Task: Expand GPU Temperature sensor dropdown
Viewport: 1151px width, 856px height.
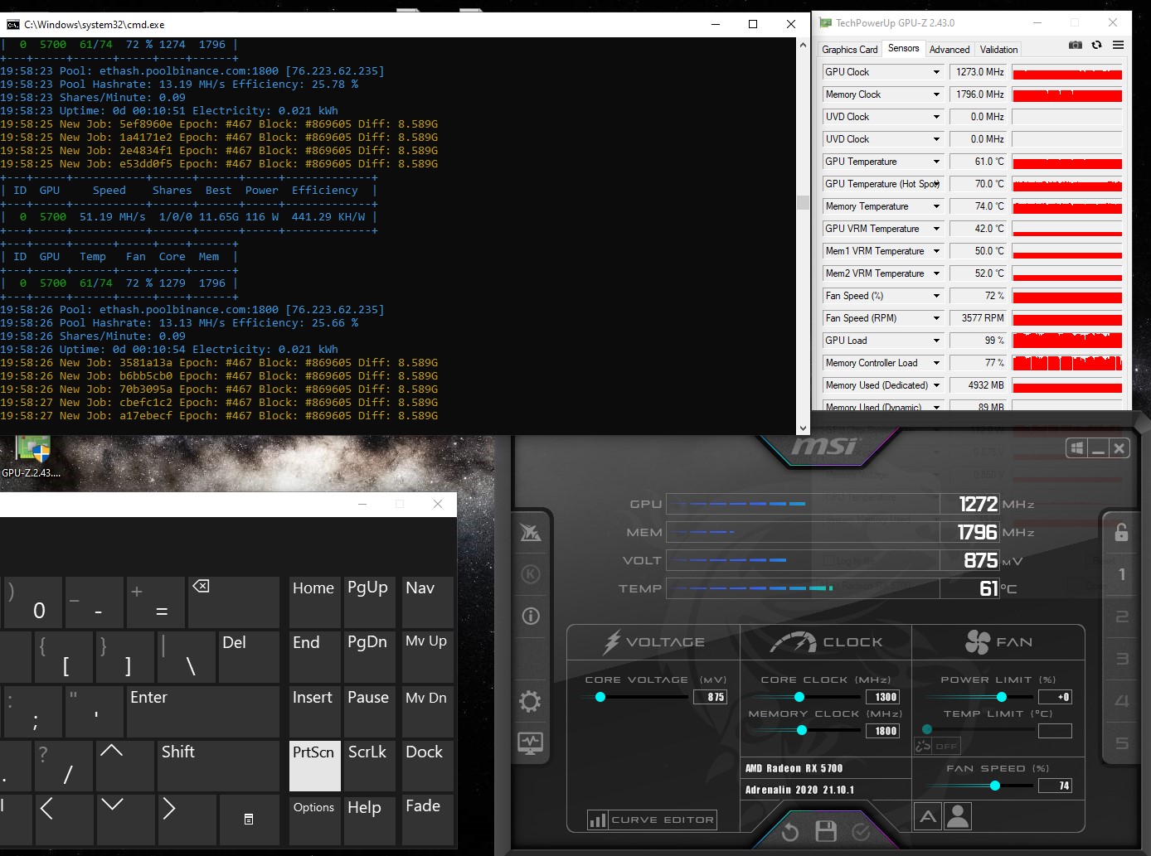Action: [937, 162]
